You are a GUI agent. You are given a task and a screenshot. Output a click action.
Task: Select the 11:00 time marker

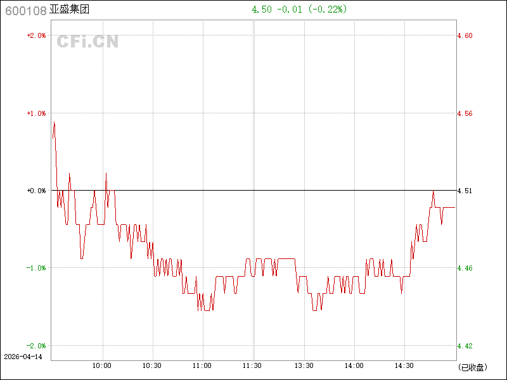[202, 365]
